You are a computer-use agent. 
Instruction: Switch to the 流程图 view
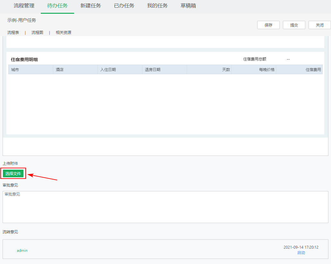click(x=37, y=33)
